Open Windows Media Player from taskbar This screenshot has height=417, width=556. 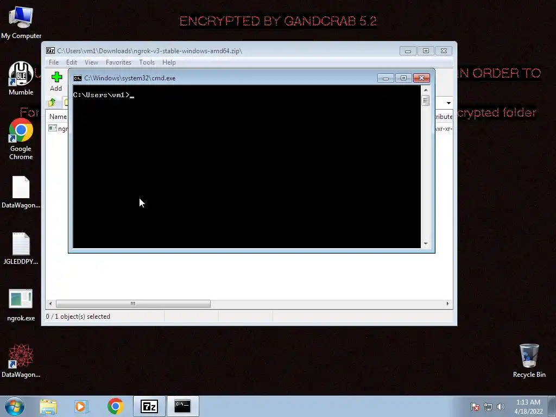(x=81, y=406)
